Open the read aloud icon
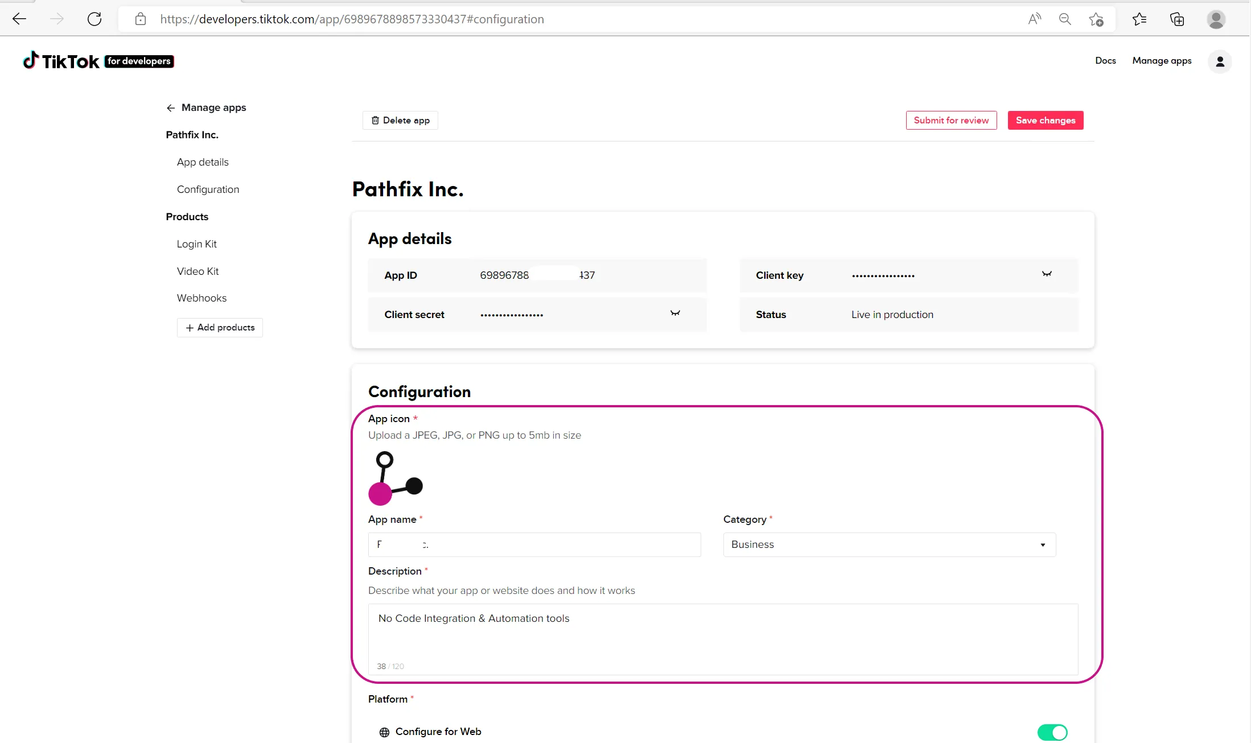This screenshot has height=743, width=1251. tap(1035, 19)
